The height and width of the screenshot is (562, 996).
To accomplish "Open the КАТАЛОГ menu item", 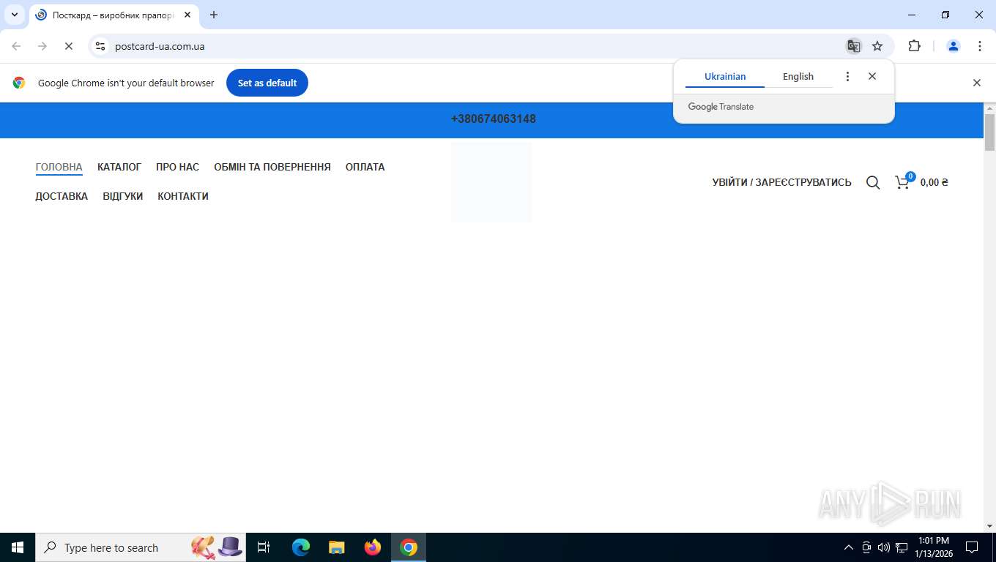I will [x=119, y=167].
